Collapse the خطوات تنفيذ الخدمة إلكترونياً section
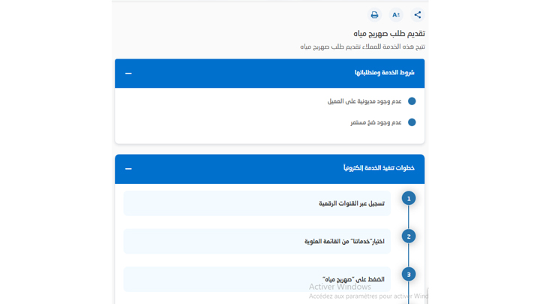Image resolution: width=540 pixels, height=304 pixels. click(x=128, y=169)
